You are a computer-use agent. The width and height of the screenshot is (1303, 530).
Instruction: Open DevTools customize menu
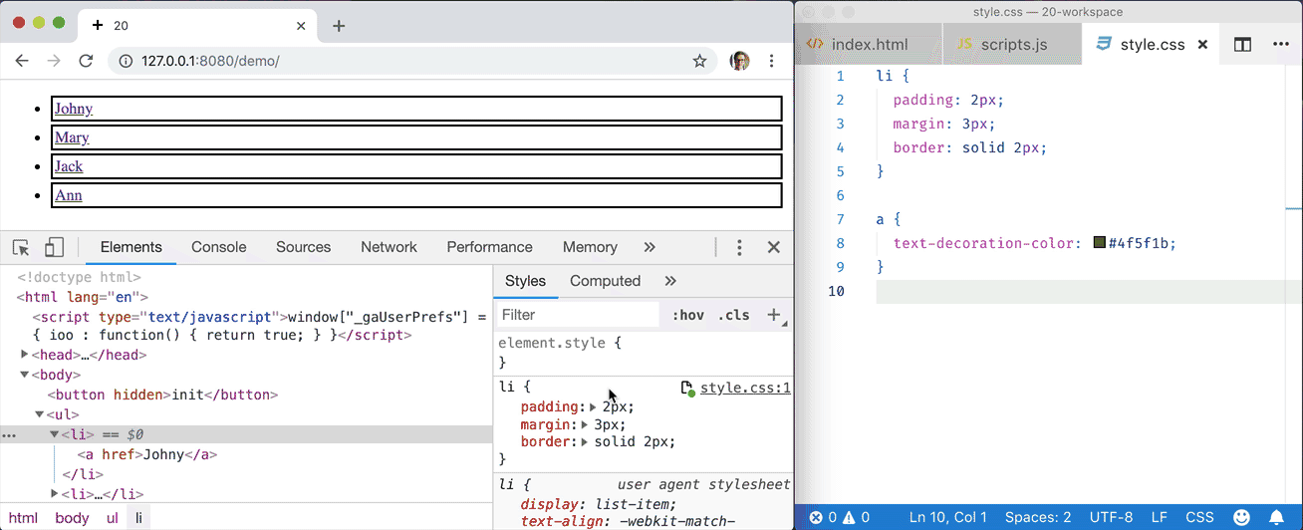(739, 247)
